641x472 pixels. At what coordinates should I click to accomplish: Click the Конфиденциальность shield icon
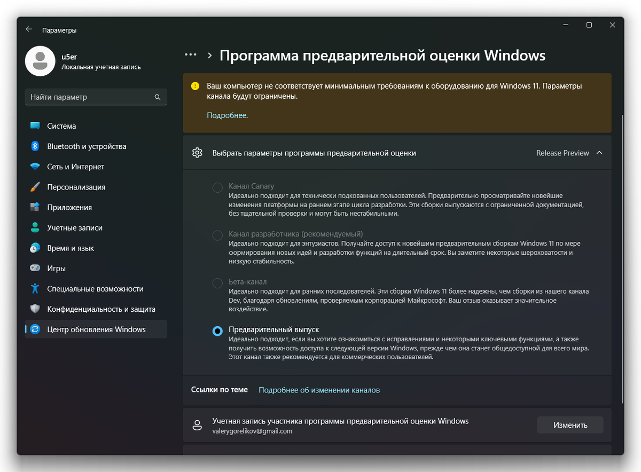tap(35, 309)
